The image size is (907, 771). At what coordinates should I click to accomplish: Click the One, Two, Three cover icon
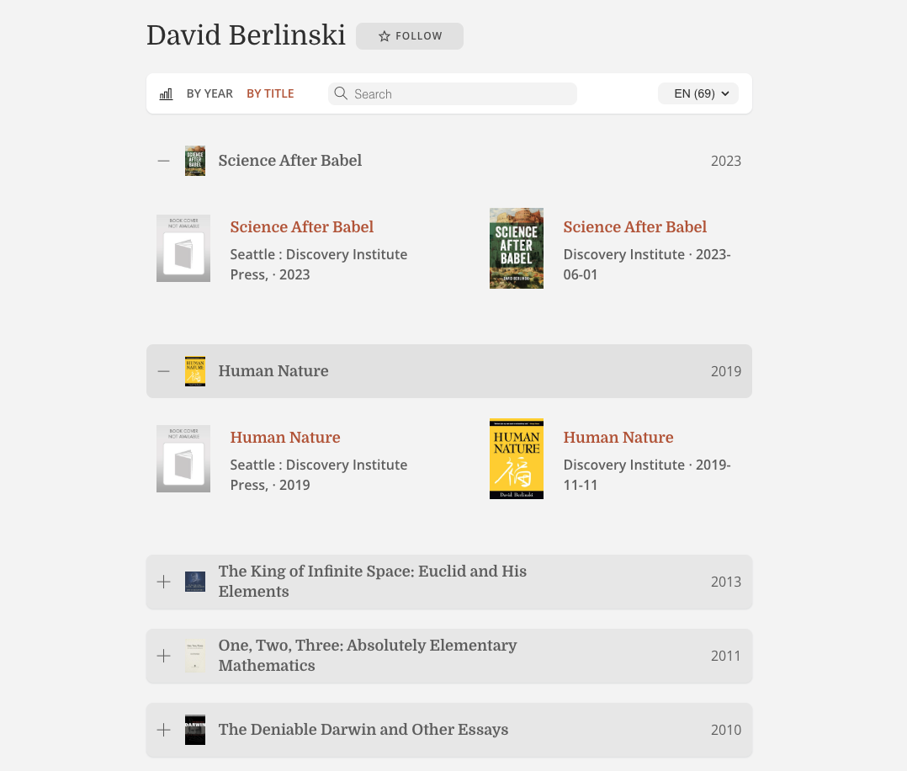(x=194, y=655)
